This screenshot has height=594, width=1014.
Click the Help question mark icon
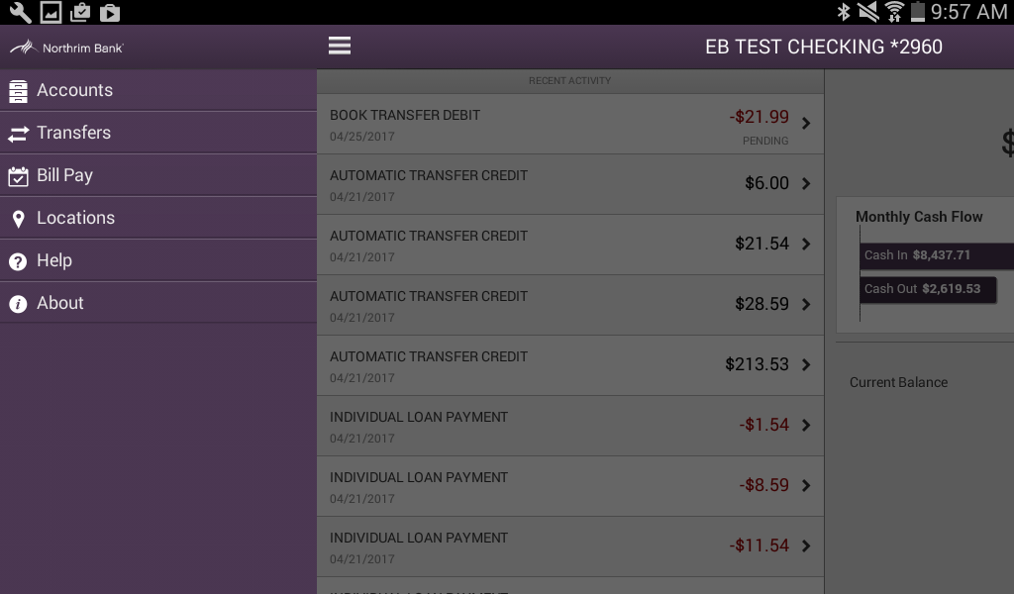pyautogui.click(x=17, y=259)
